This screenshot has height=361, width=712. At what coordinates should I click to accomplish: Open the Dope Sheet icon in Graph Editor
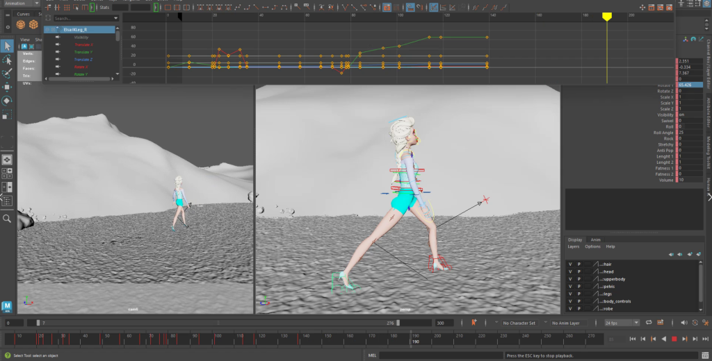pos(651,8)
